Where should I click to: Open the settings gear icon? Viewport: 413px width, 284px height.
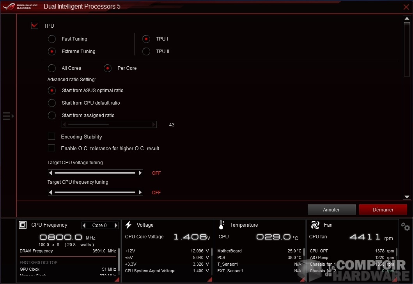pyautogui.click(x=406, y=227)
